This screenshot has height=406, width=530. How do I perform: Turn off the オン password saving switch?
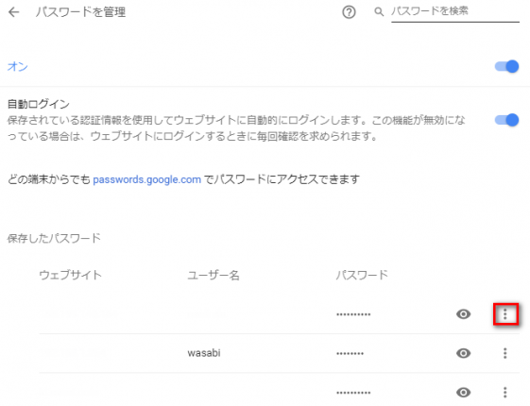click(x=506, y=66)
